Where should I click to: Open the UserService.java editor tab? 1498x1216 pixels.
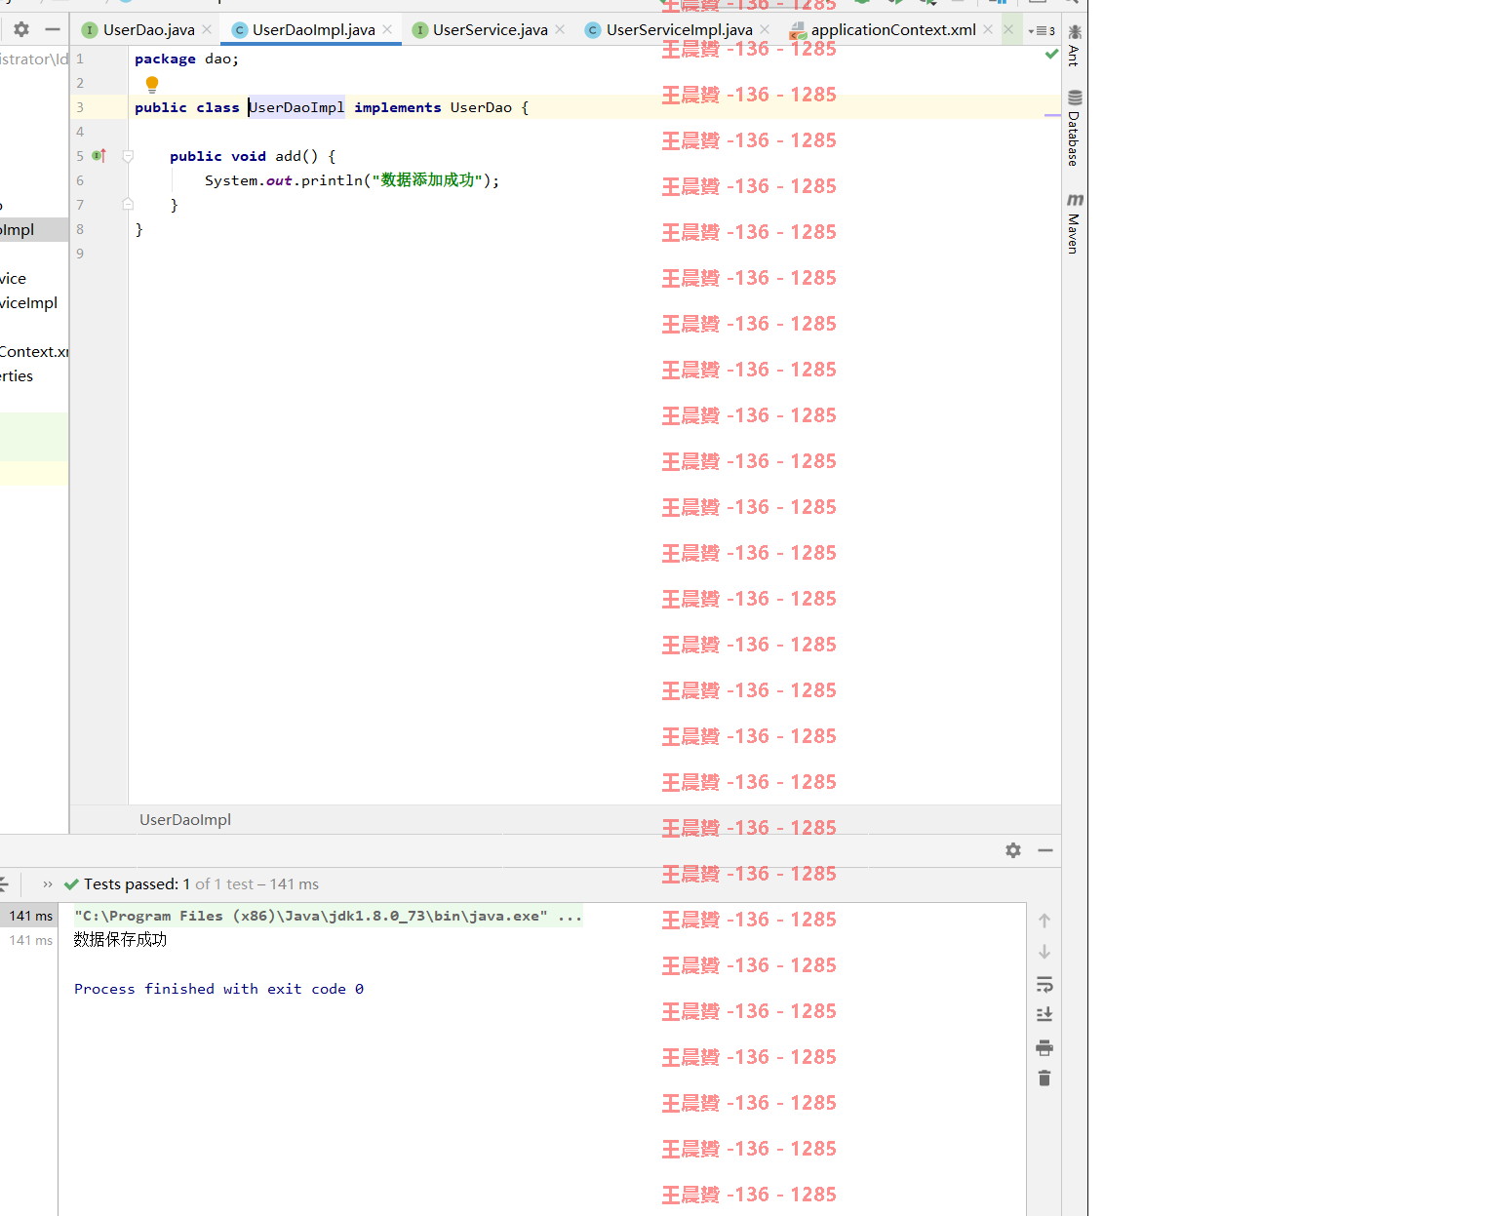[490, 30]
